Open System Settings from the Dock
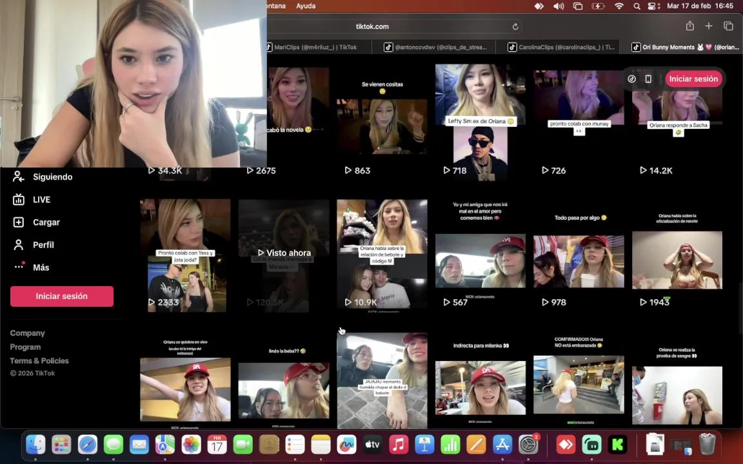Image resolution: width=743 pixels, height=464 pixels. point(528,445)
